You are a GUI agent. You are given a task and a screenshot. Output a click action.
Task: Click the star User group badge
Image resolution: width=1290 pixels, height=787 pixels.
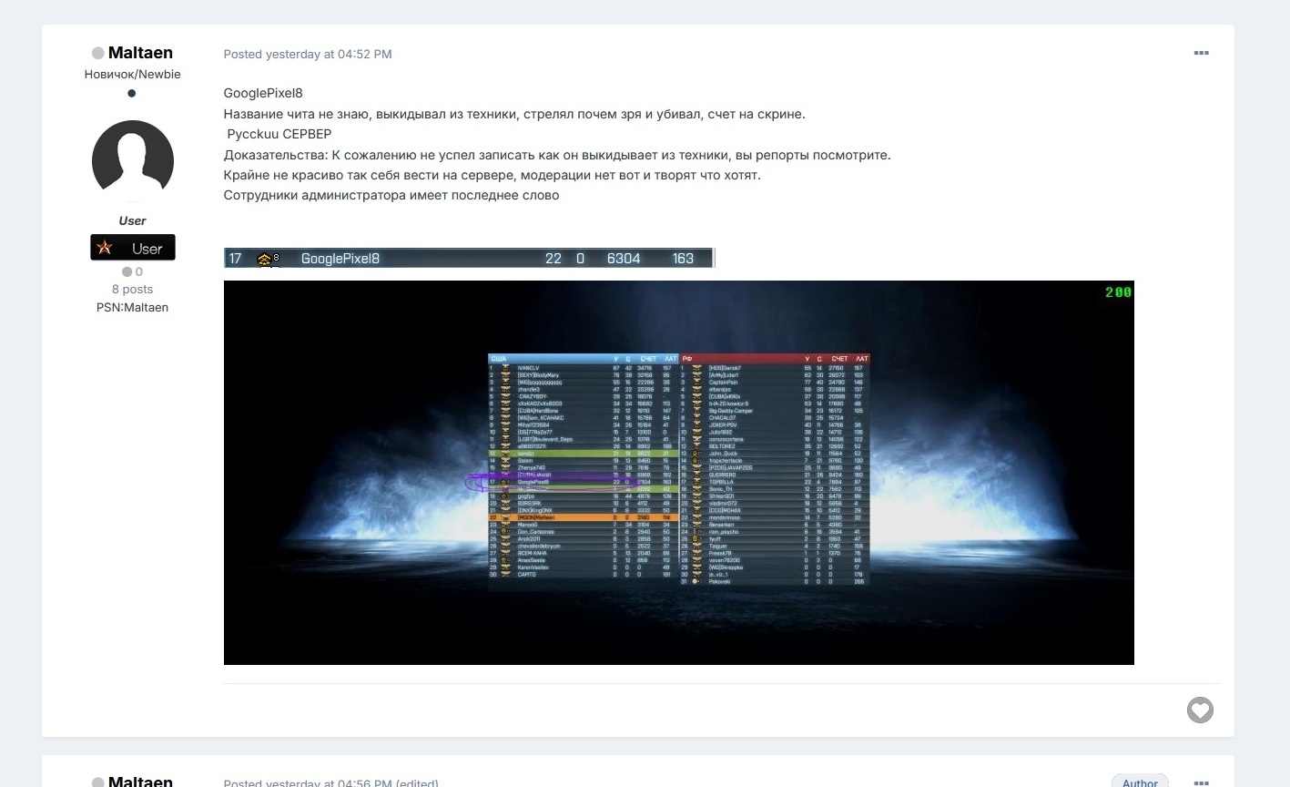pos(133,248)
